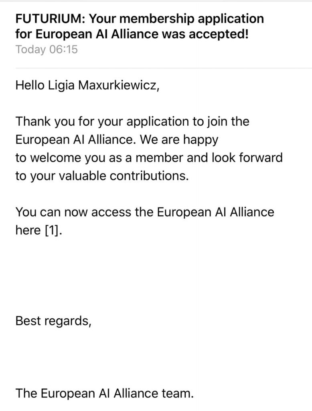Click the 'here [1]' link text
The height and width of the screenshot is (411, 312).
(x=39, y=230)
